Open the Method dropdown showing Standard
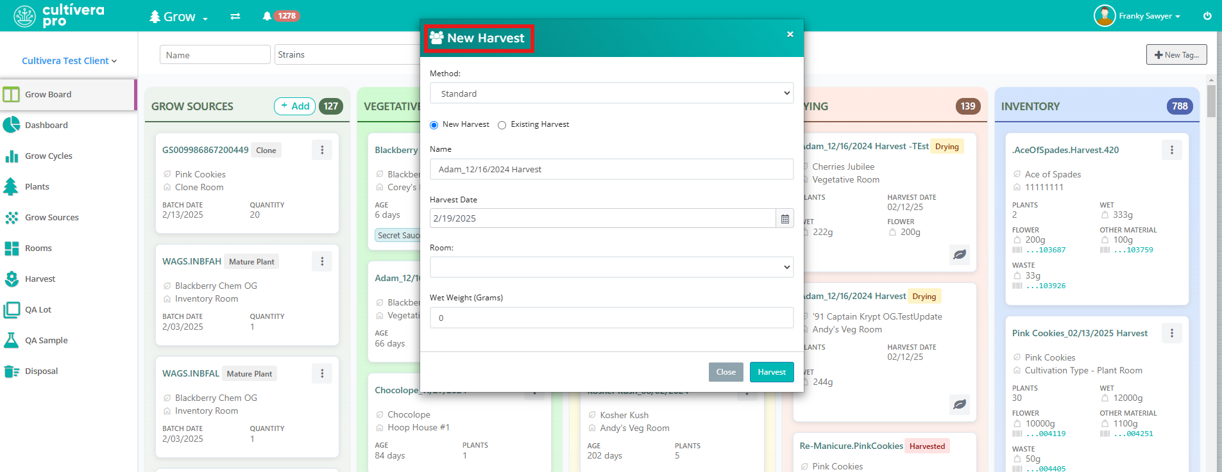1222x472 pixels. coord(611,94)
